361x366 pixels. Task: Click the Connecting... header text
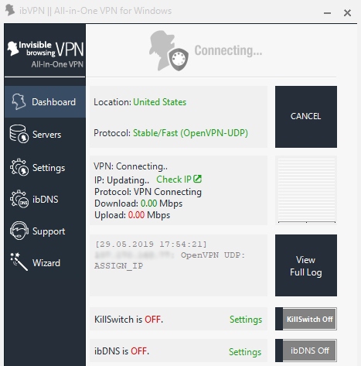coord(228,50)
